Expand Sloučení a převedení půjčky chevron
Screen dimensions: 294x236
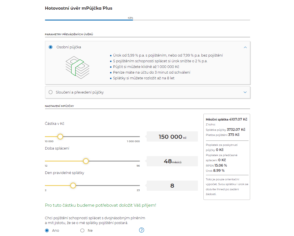click(245, 92)
